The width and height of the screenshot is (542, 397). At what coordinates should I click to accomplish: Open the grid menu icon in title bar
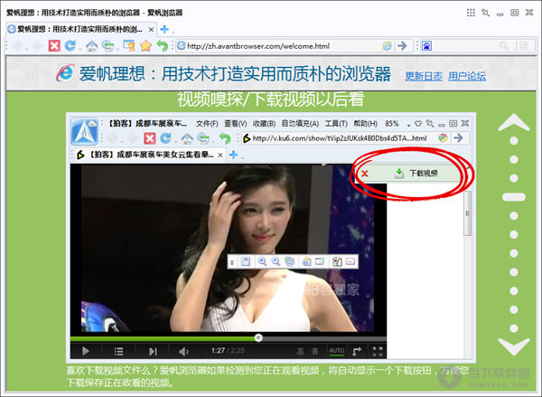pyautogui.click(x=471, y=13)
